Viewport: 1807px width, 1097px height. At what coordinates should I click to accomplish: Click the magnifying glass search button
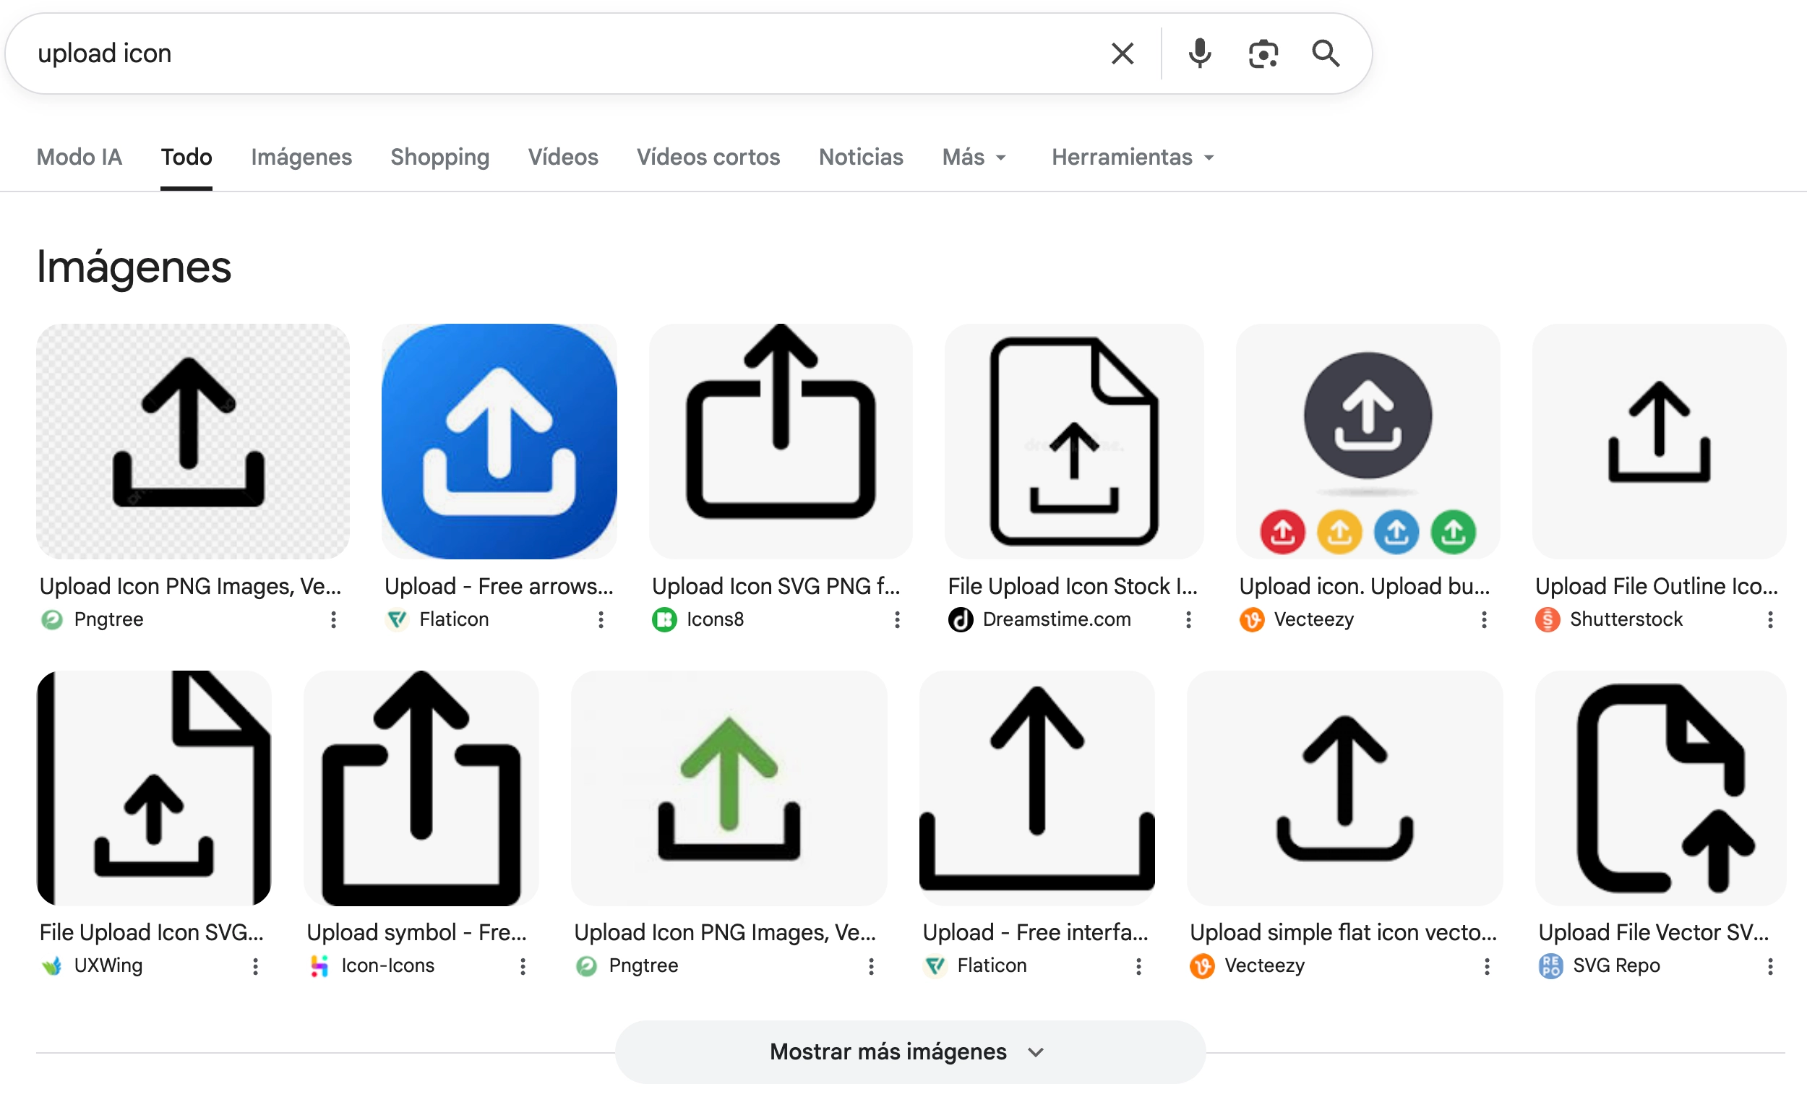point(1325,53)
